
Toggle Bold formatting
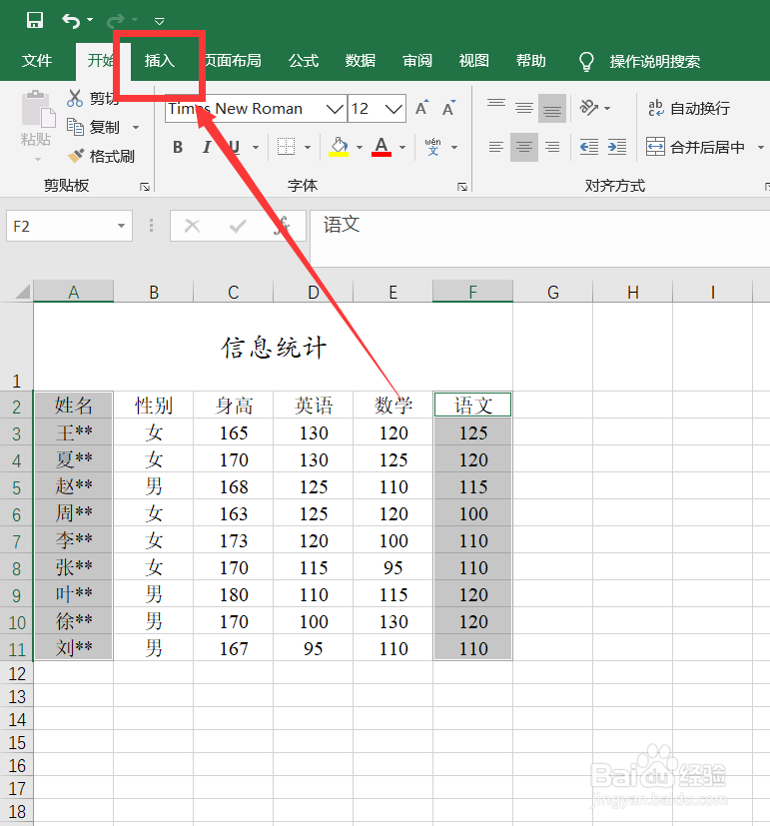pyautogui.click(x=178, y=147)
